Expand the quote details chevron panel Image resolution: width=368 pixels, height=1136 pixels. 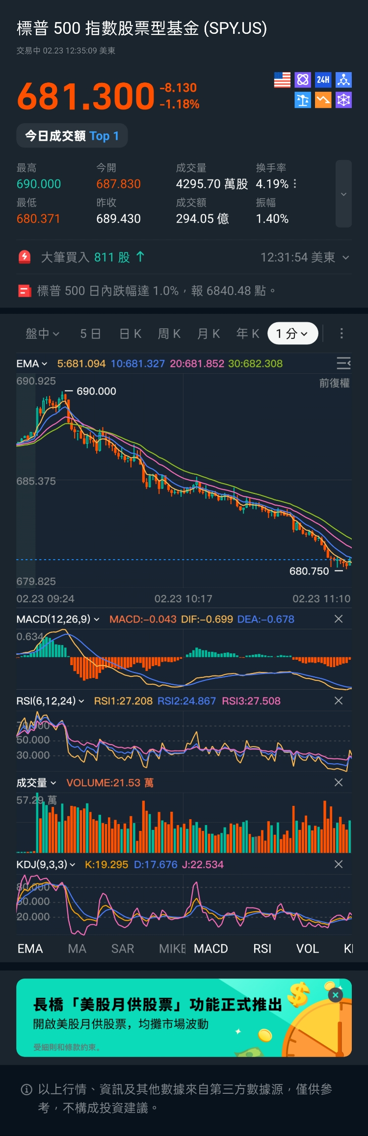point(343,194)
